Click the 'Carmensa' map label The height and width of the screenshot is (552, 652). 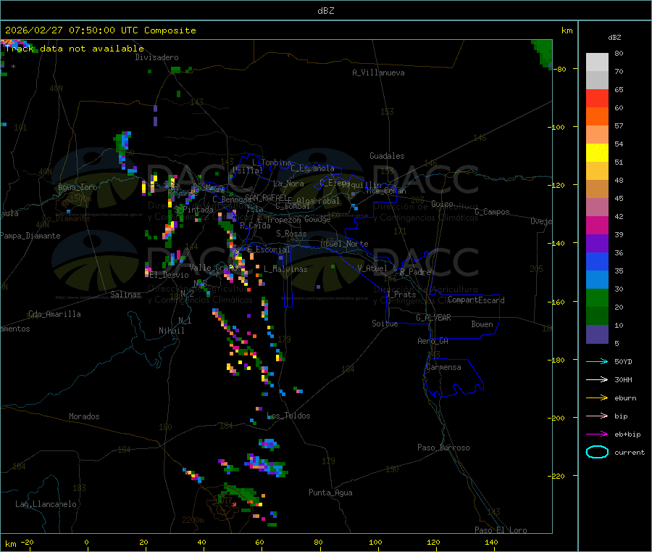(x=443, y=367)
